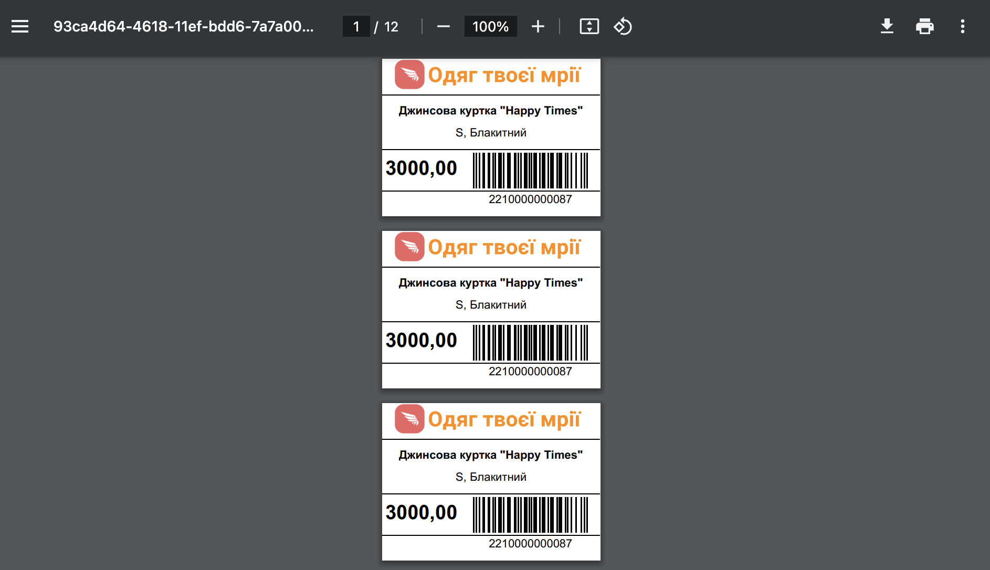Click the second label's barcode image
This screenshot has height=570, width=990.
530,343
